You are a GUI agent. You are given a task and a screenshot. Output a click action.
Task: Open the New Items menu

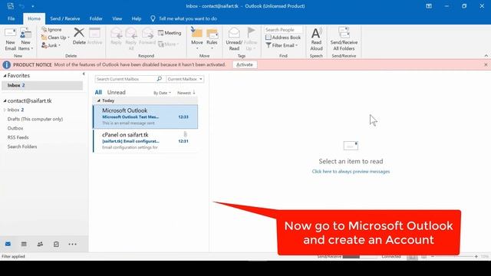(25, 39)
